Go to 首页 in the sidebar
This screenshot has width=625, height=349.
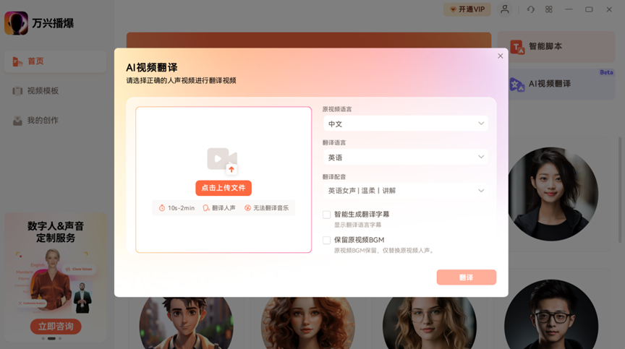point(55,61)
